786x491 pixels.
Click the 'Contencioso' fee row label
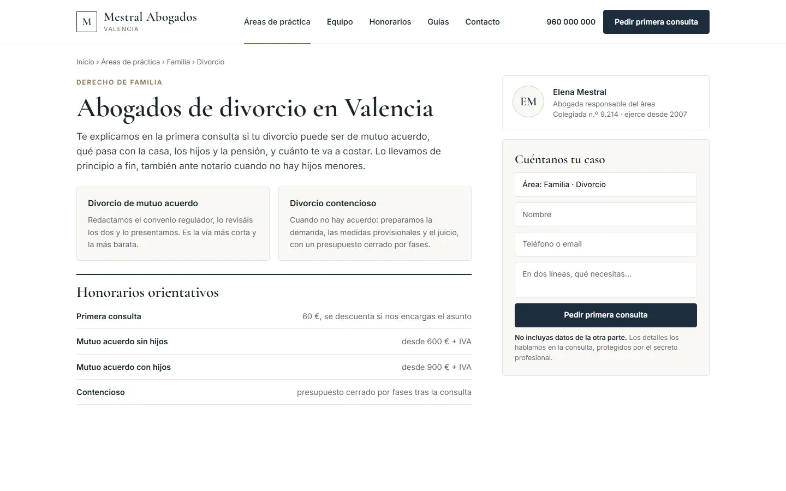point(100,392)
